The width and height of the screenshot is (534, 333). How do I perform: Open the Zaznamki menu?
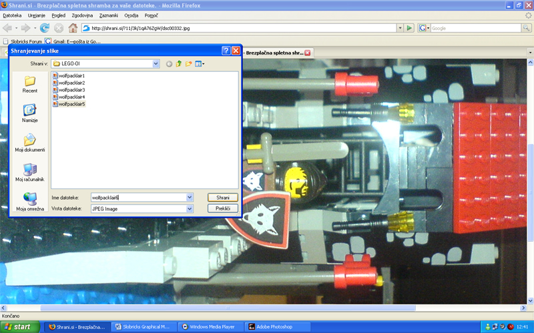(x=109, y=15)
